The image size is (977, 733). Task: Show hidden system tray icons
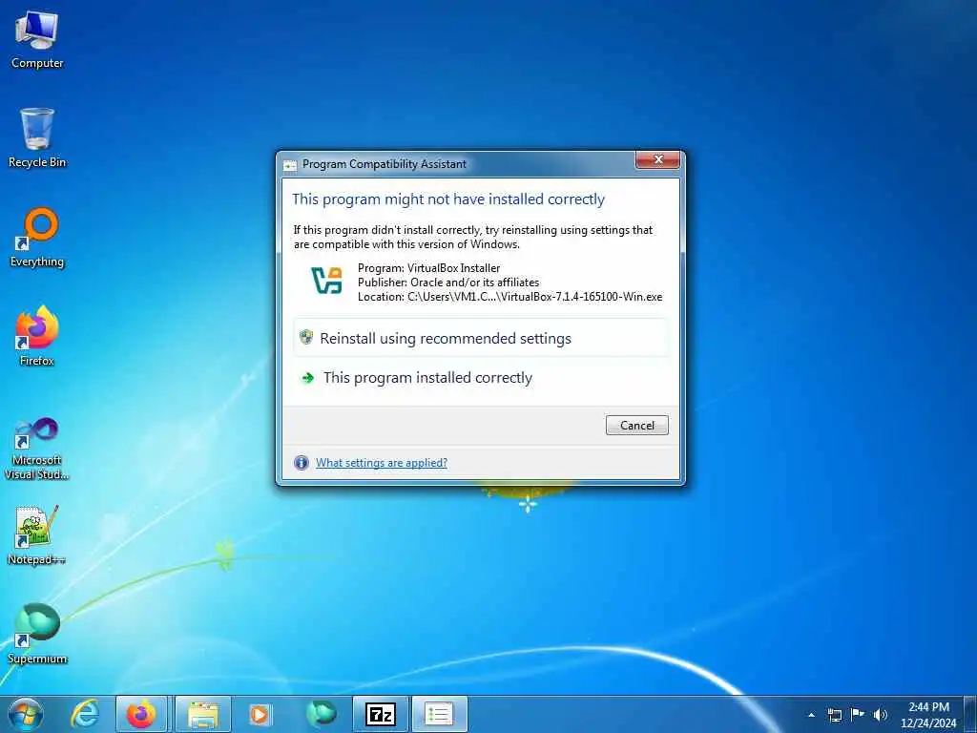tap(811, 715)
